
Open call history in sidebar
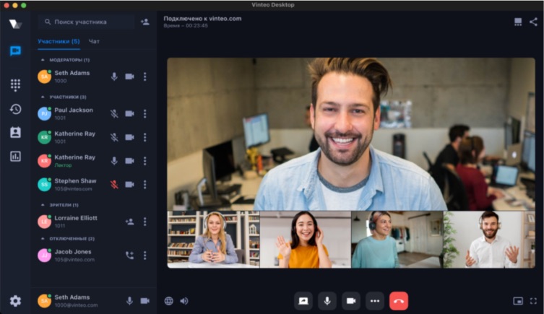tap(15, 109)
